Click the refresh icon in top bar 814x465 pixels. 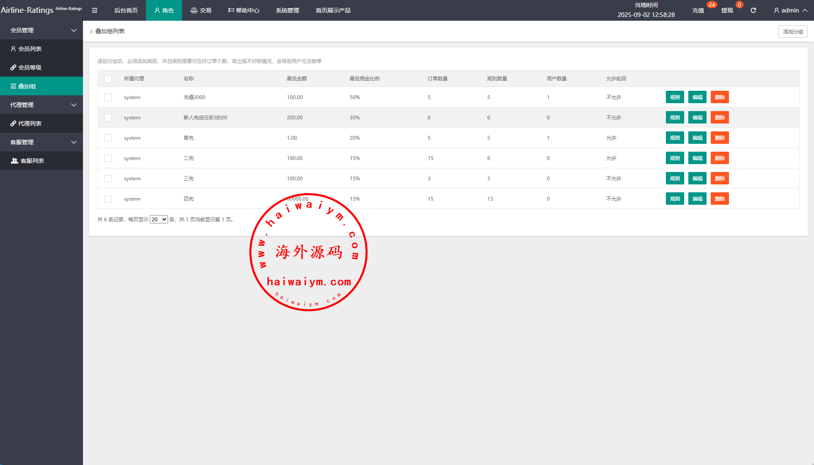[x=753, y=10]
